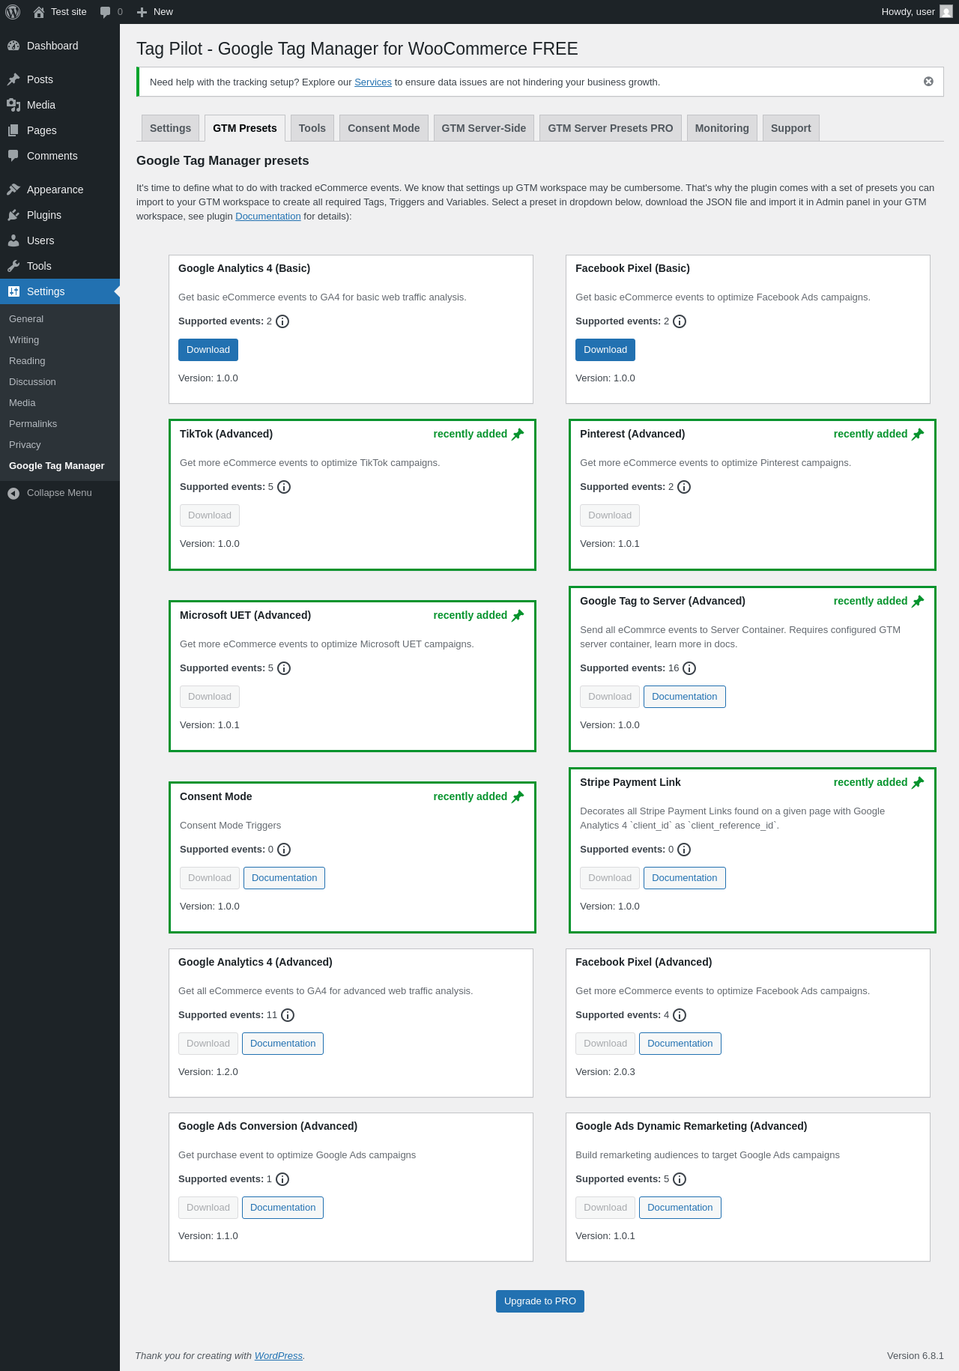959x1371 pixels.
Task: Open the GTM Server-Side tab
Action: point(484,128)
